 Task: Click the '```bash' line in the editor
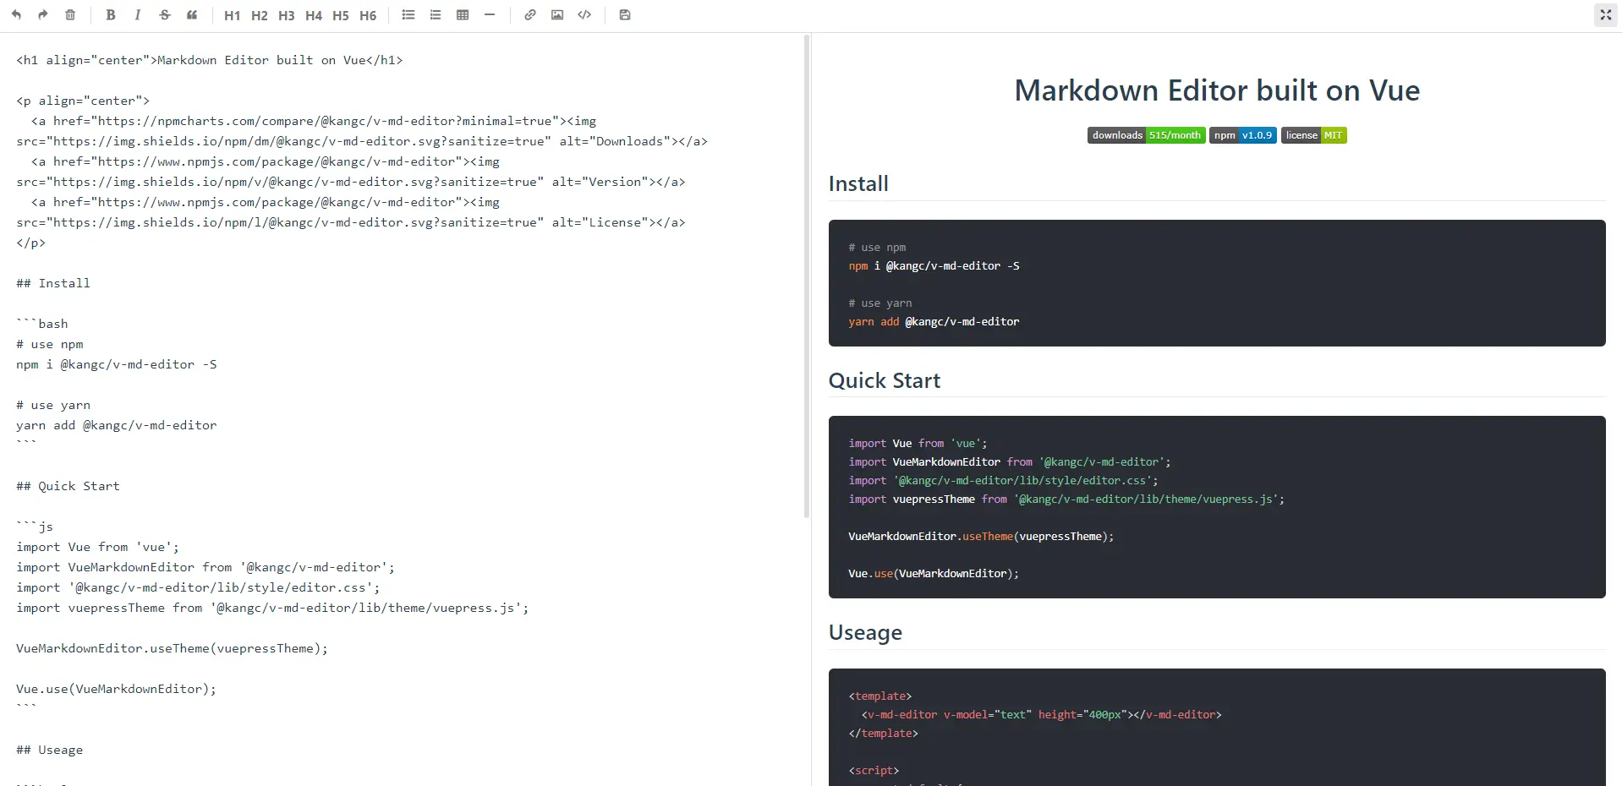tap(42, 324)
